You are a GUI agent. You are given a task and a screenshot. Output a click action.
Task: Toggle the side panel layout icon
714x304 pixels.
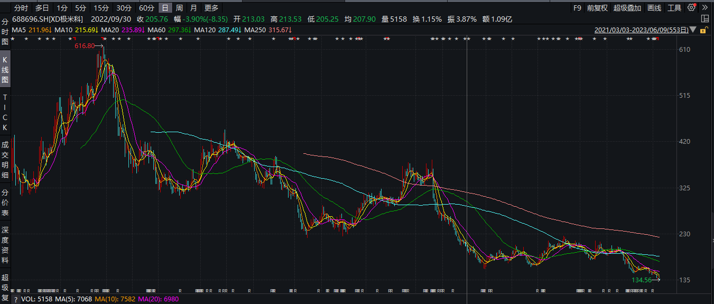[x=704, y=19]
